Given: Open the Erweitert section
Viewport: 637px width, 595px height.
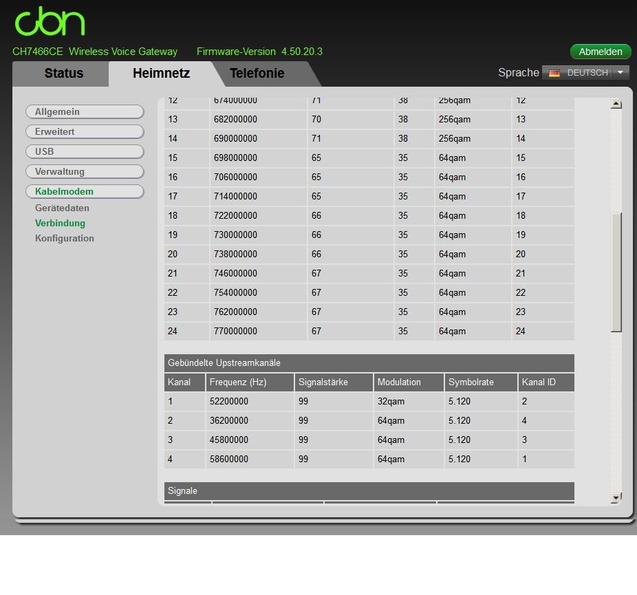Looking at the screenshot, I should tap(85, 131).
